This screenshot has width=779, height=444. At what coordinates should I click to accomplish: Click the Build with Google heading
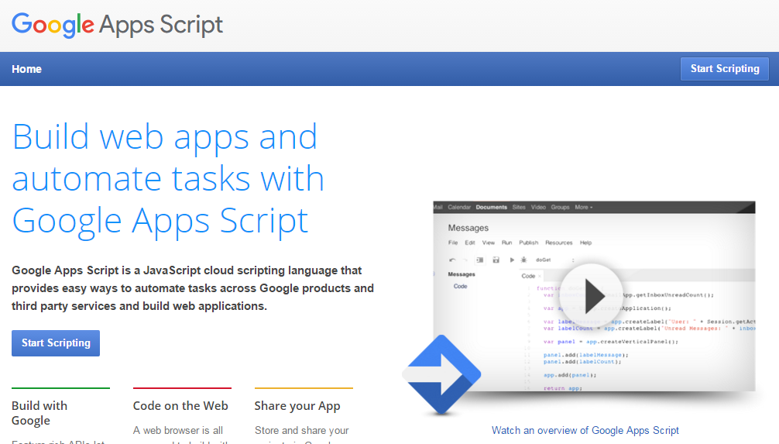click(39, 413)
